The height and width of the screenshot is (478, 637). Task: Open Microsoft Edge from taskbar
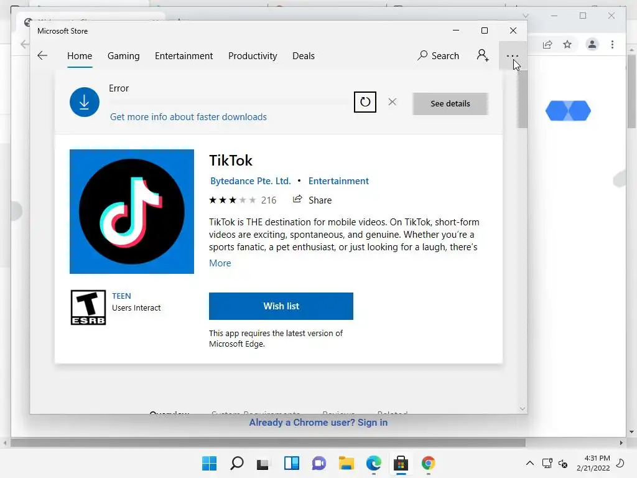pos(373,463)
